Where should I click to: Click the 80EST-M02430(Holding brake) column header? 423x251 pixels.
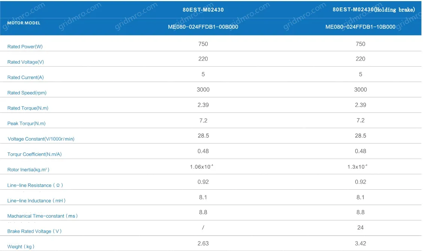374,10
